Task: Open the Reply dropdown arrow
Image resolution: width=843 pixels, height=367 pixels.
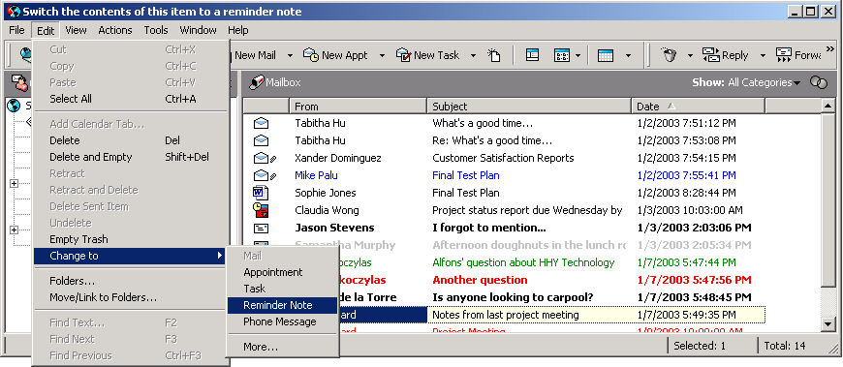Action: point(763,55)
